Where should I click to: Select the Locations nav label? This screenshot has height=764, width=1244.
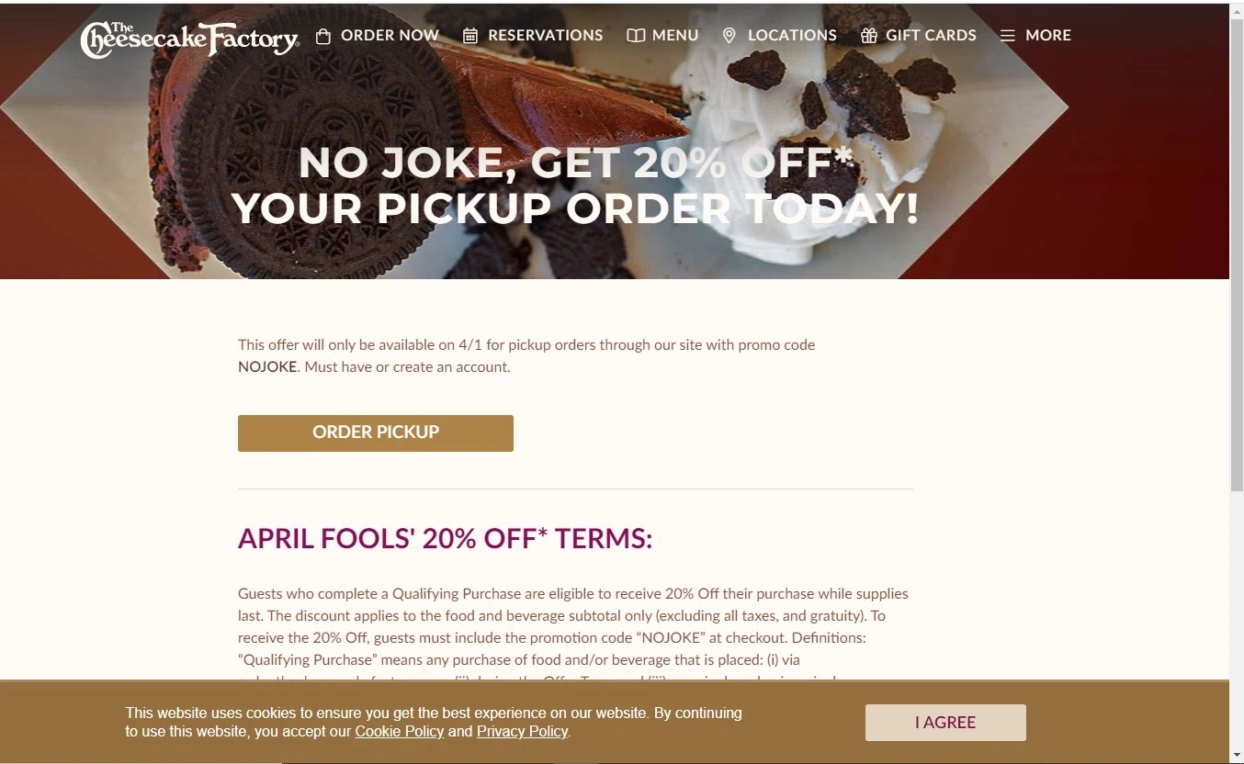click(792, 36)
